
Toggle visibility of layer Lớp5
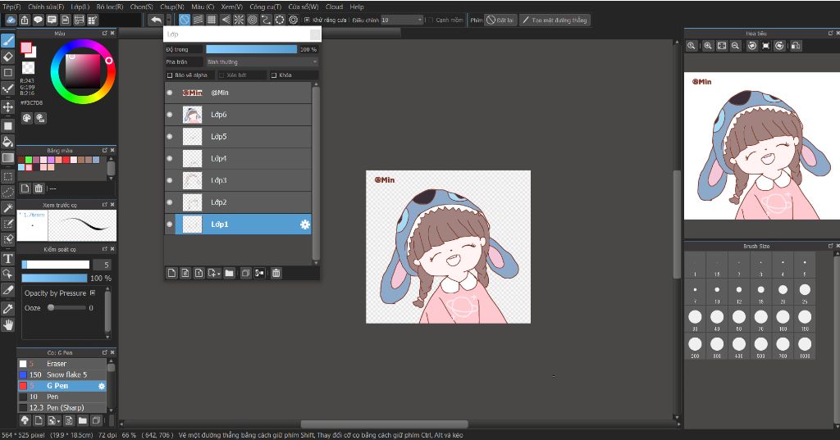(170, 137)
